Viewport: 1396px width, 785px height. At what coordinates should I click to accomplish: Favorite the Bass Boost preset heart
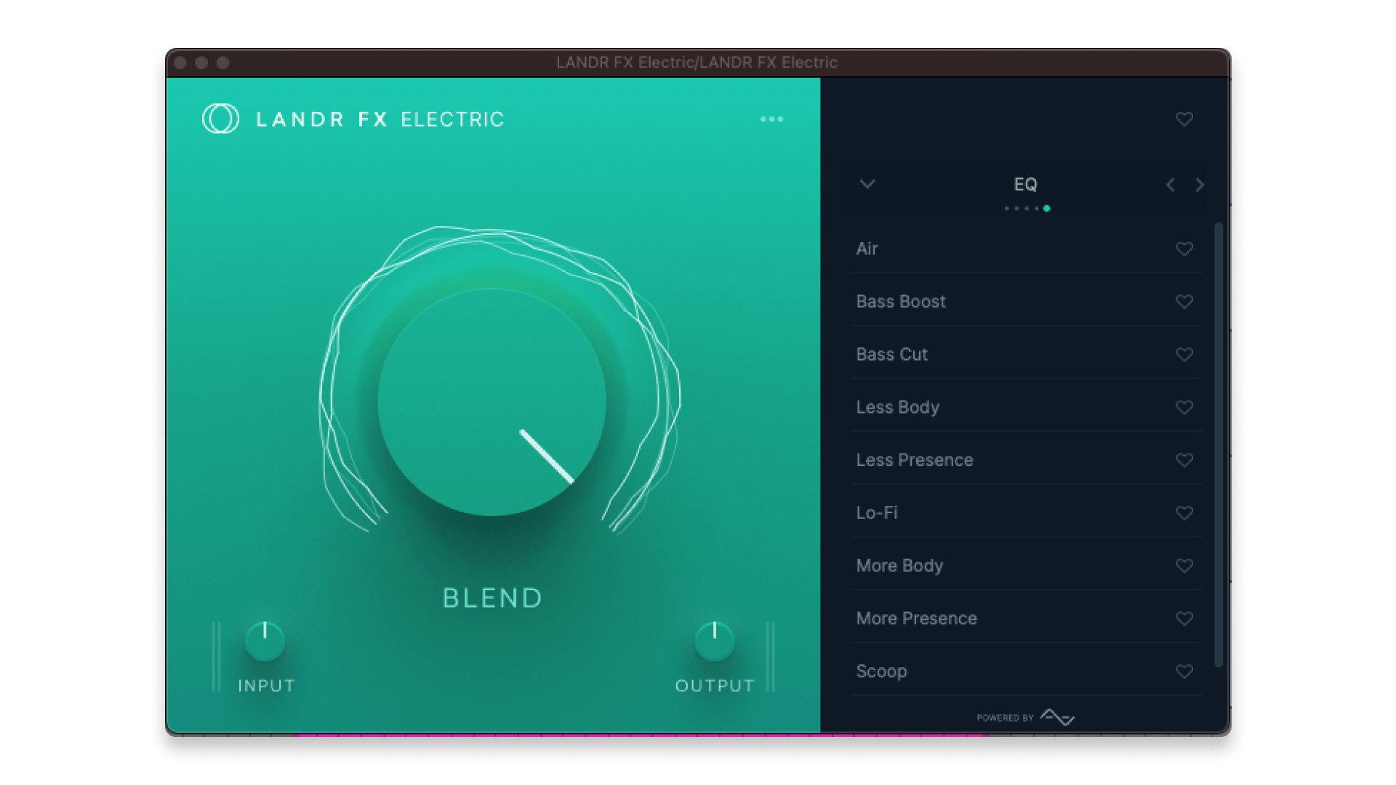(x=1184, y=301)
